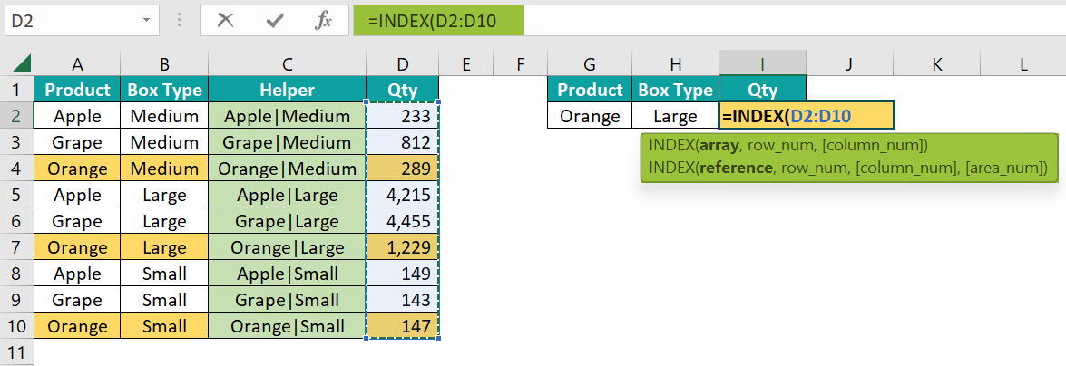
Task: Click quantity cell 812
Action: click(403, 141)
